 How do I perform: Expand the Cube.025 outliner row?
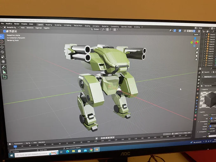coord(206,42)
